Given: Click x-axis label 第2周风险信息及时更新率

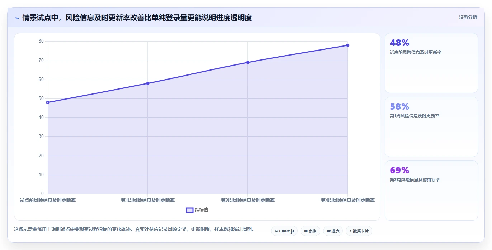Looking at the screenshot, I should (248, 200).
